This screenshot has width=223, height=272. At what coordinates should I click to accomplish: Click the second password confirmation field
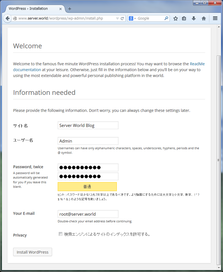88,176
